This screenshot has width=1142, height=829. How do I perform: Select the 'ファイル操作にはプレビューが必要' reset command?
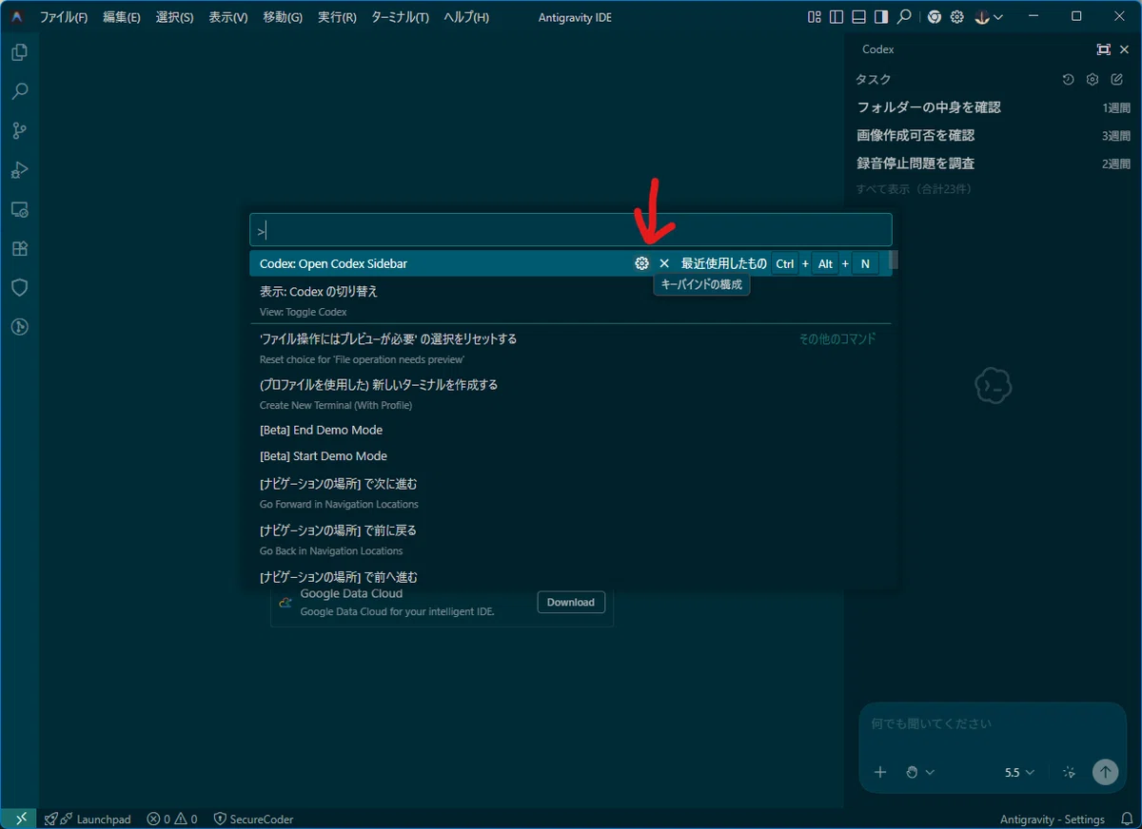pos(570,348)
